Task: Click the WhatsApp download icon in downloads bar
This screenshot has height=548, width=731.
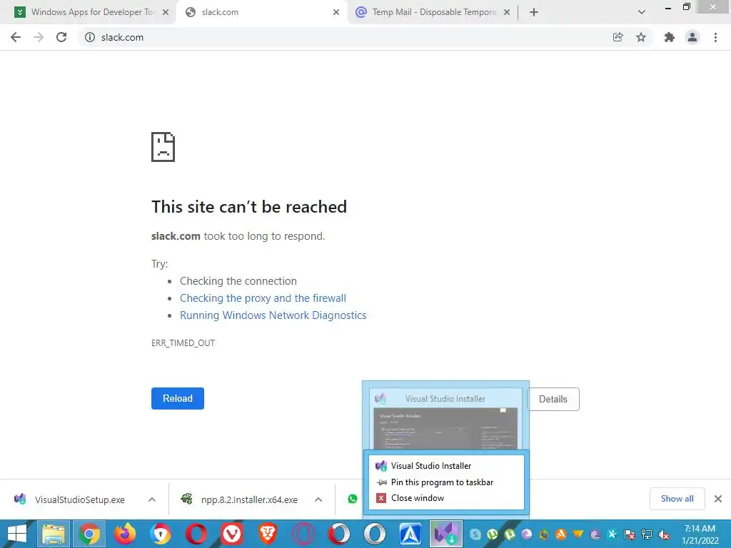Action: point(353,499)
